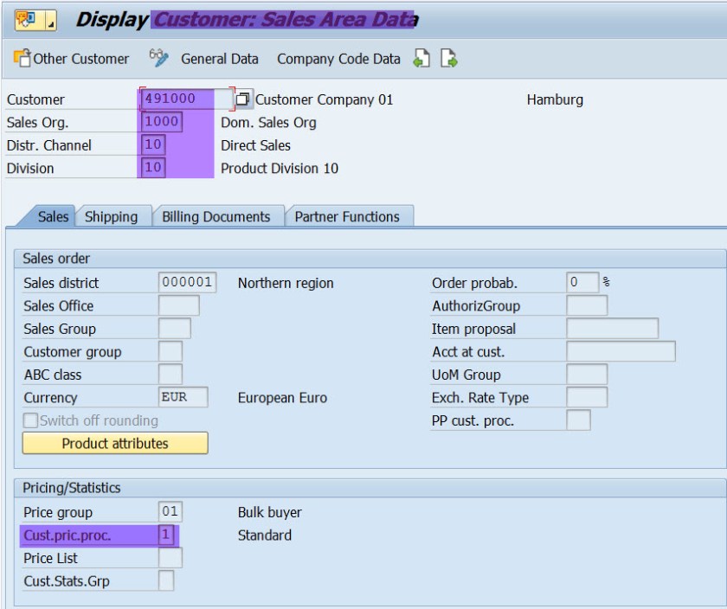This screenshot has height=609, width=727.
Task: Go to Company Code Data
Action: click(338, 59)
